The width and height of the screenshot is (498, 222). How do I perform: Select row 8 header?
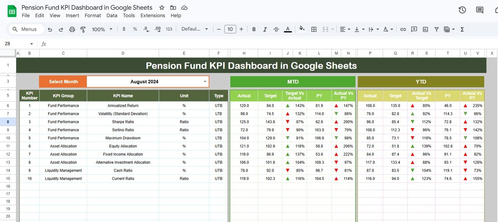pyautogui.click(x=8, y=121)
